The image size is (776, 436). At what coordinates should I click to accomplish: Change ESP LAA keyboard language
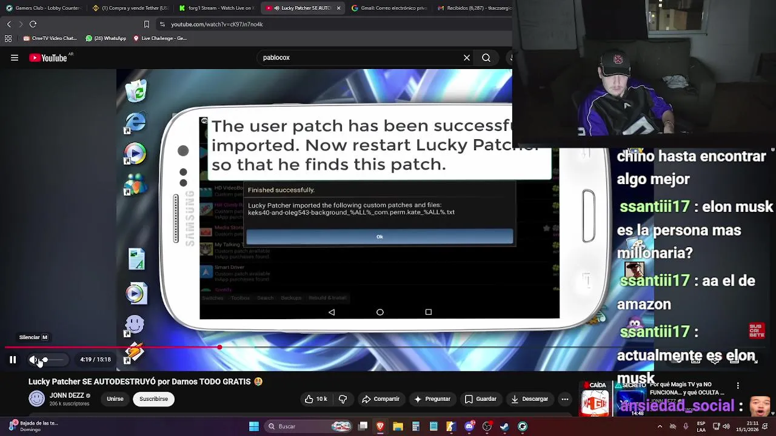point(701,426)
